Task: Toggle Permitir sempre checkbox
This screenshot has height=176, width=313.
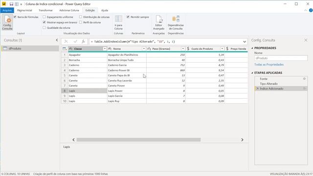Action: pyautogui.click(x=128, y=17)
